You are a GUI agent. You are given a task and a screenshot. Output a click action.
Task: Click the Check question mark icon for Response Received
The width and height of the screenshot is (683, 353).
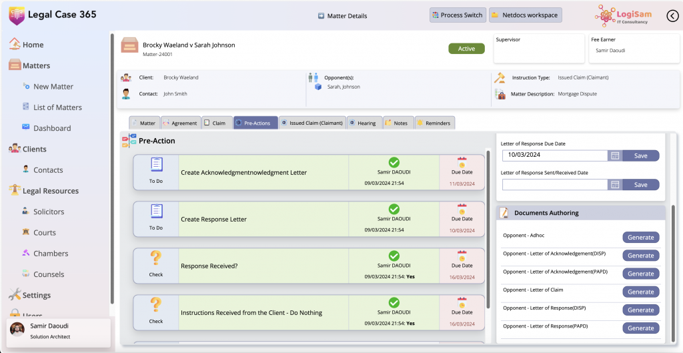click(x=156, y=258)
